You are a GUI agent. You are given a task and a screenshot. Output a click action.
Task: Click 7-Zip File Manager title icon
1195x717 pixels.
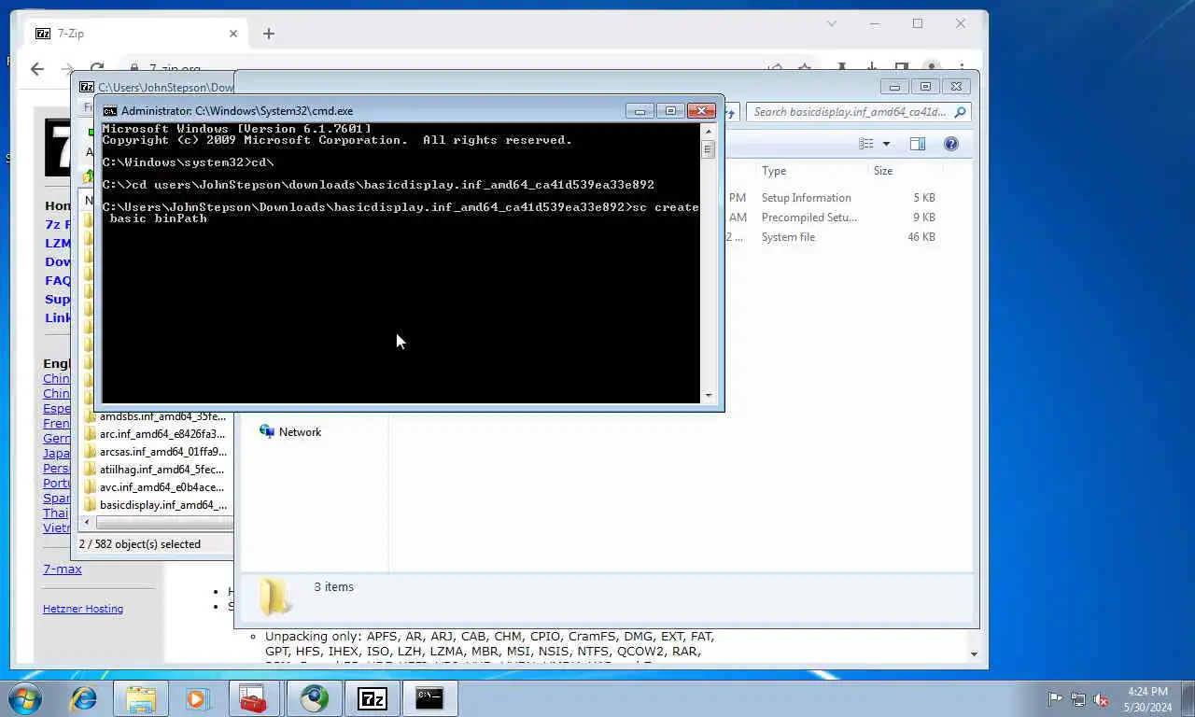click(x=87, y=87)
